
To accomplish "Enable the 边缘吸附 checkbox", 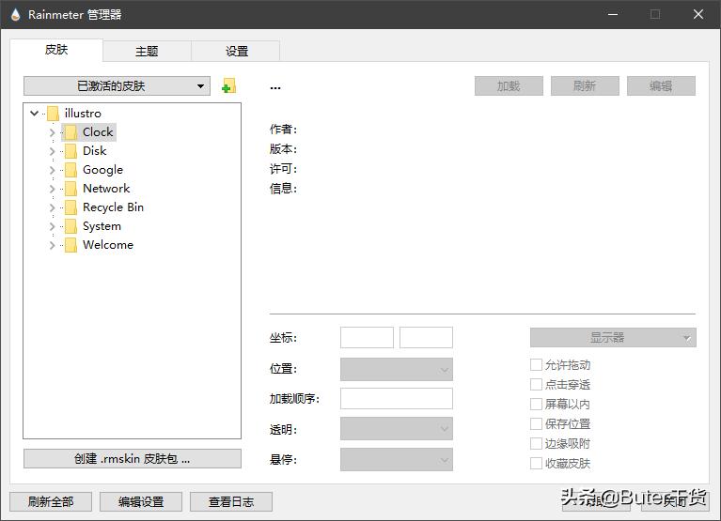I will 536,444.
